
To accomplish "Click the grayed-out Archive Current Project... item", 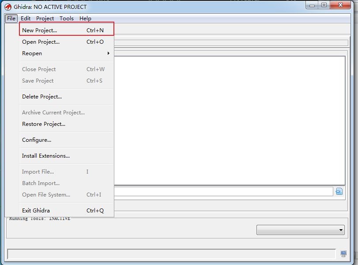I will coord(67,113).
